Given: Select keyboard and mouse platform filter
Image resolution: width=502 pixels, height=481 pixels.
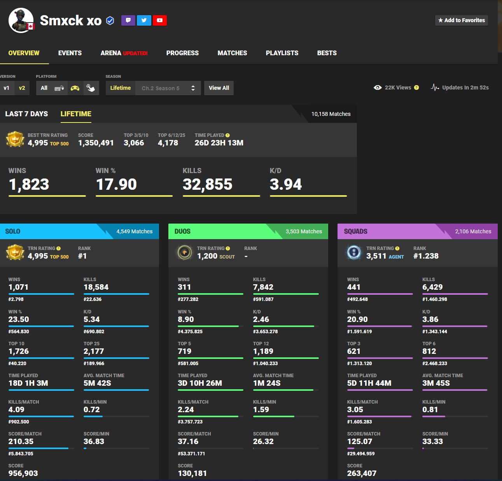Looking at the screenshot, I should point(59,88).
